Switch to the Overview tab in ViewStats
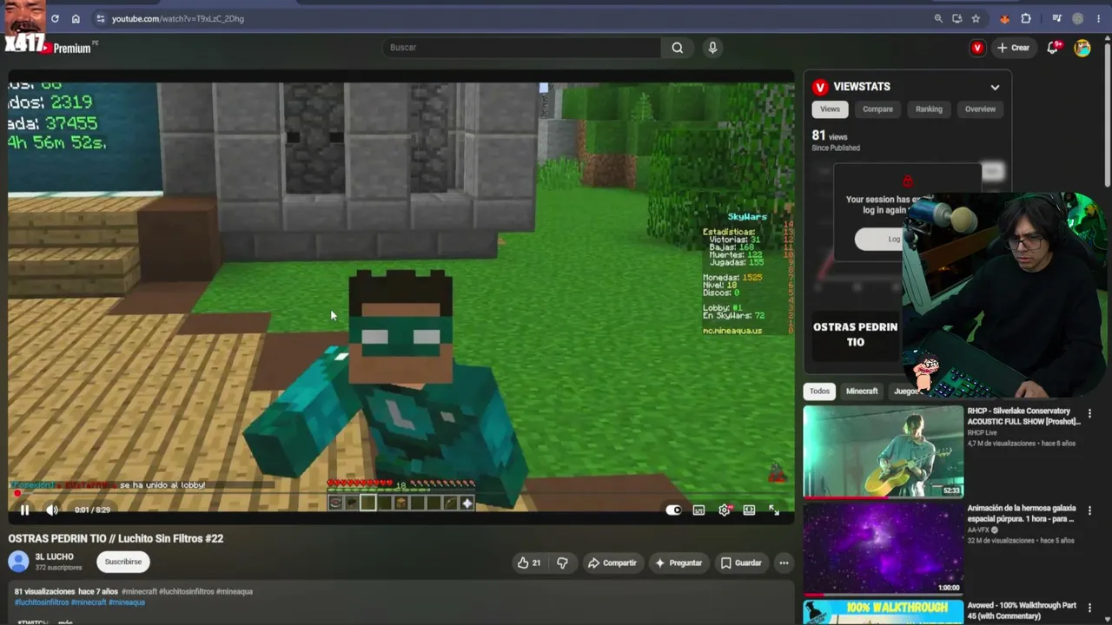Viewport: 1112px width, 625px height. 980,109
